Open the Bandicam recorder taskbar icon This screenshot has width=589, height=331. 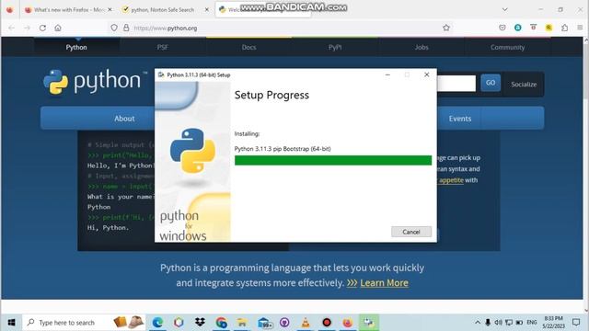[x=327, y=323]
